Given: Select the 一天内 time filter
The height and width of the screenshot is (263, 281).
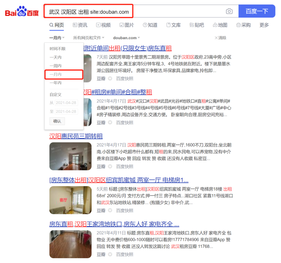Looking at the screenshot, I should coord(55,57).
